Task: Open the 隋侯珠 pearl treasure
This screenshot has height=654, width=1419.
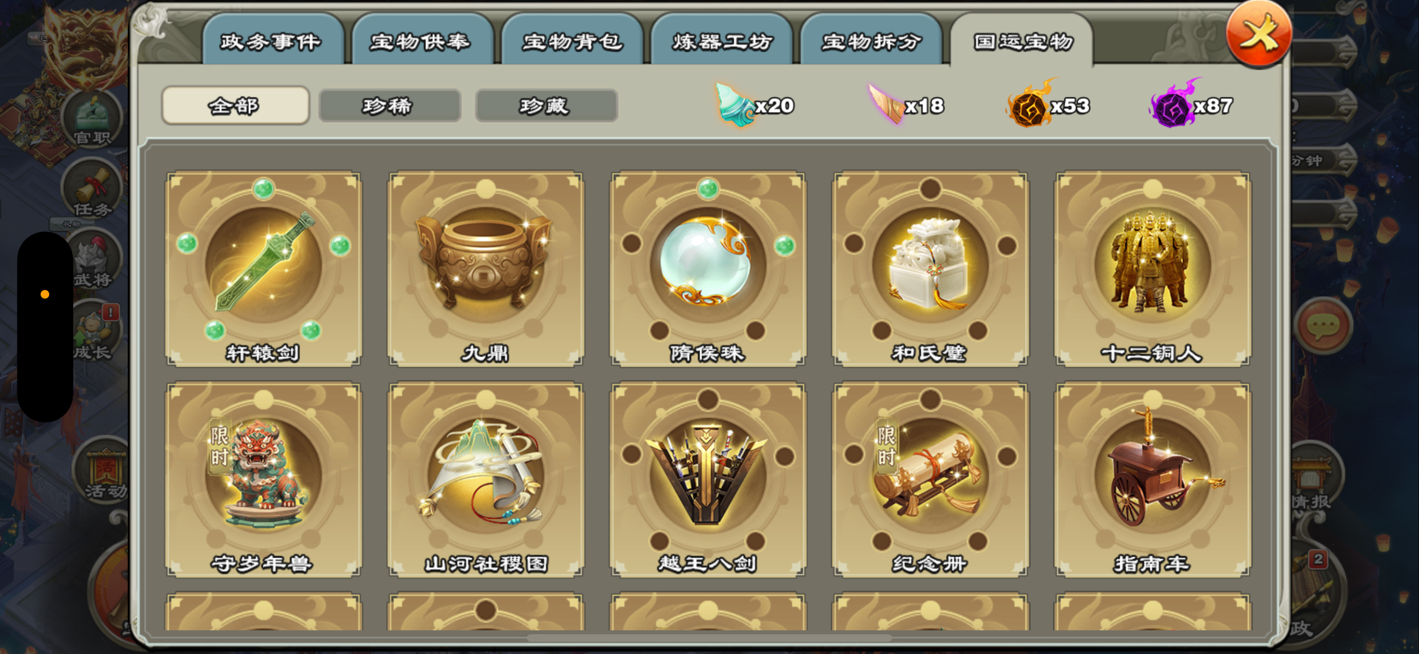Action: pyautogui.click(x=708, y=269)
